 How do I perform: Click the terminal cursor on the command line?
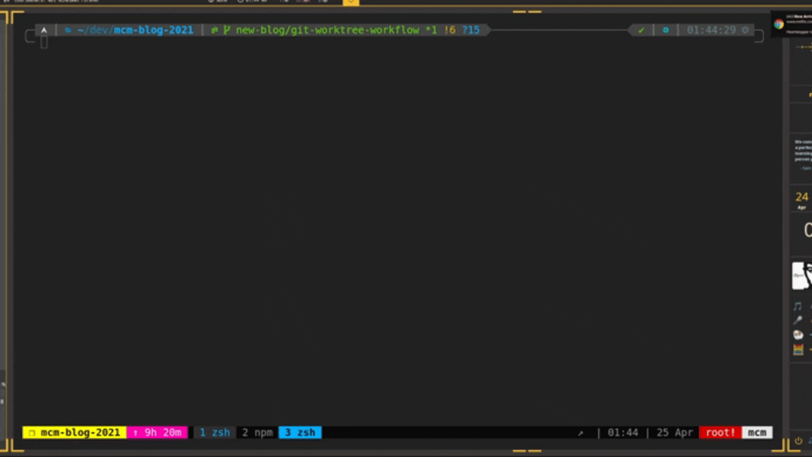tap(44, 42)
